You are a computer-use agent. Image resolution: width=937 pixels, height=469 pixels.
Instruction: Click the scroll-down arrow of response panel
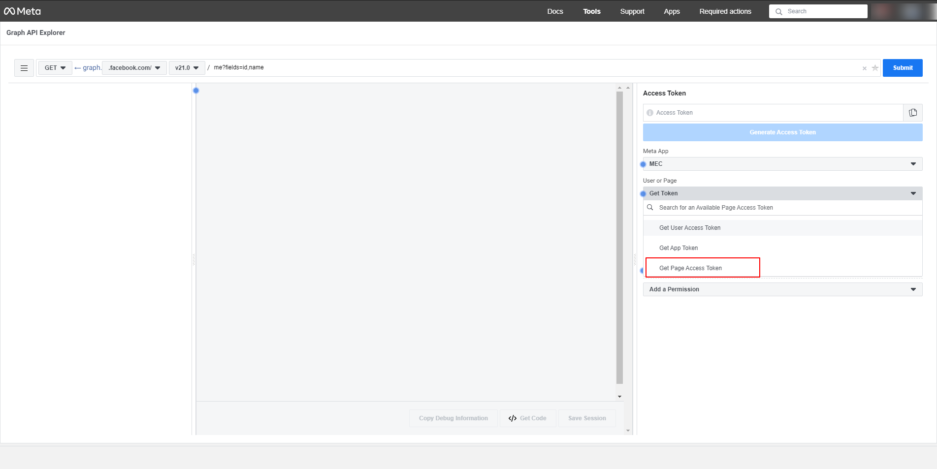(x=619, y=396)
